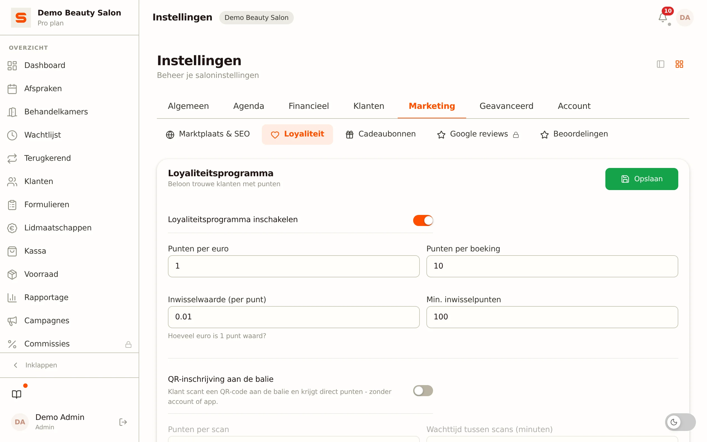Click the Pro plan label

pos(51,23)
